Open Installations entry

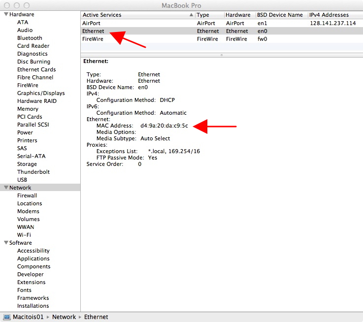click(33, 306)
